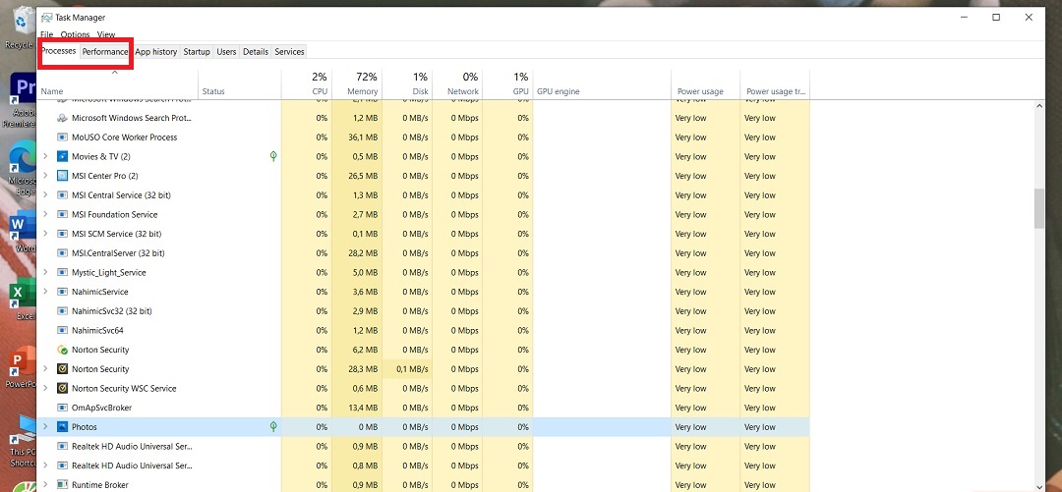Switch to the App history tab
Viewport: 1062px width, 492px height.
click(155, 51)
